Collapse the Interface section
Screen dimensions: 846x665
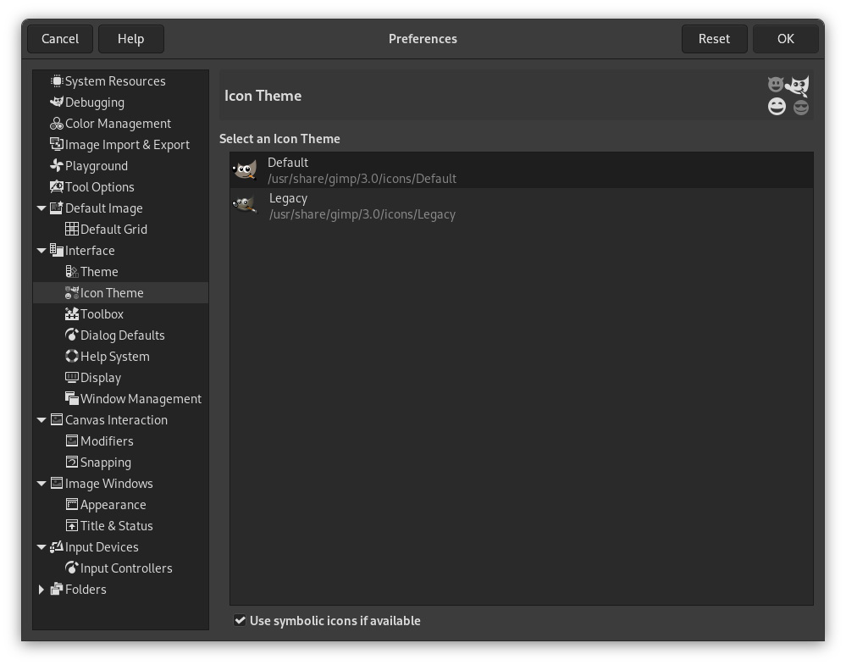point(41,250)
